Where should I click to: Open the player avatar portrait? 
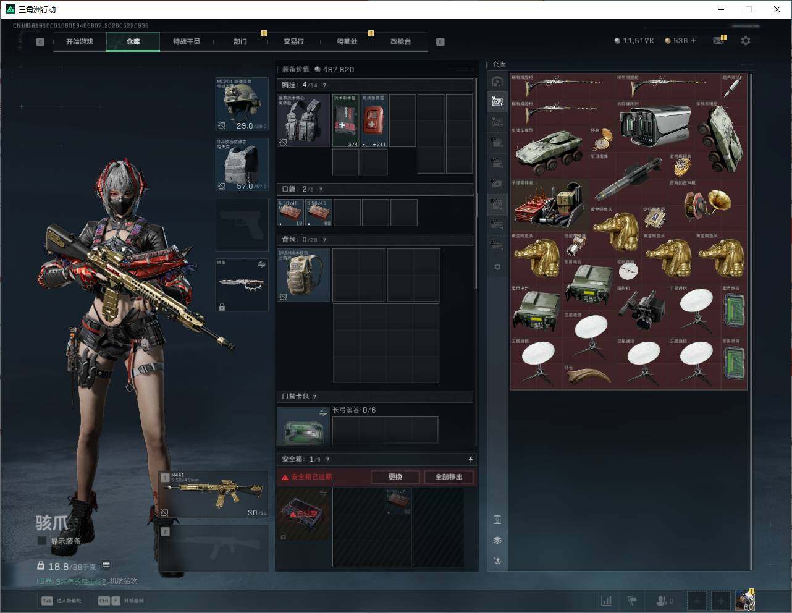coord(745,601)
